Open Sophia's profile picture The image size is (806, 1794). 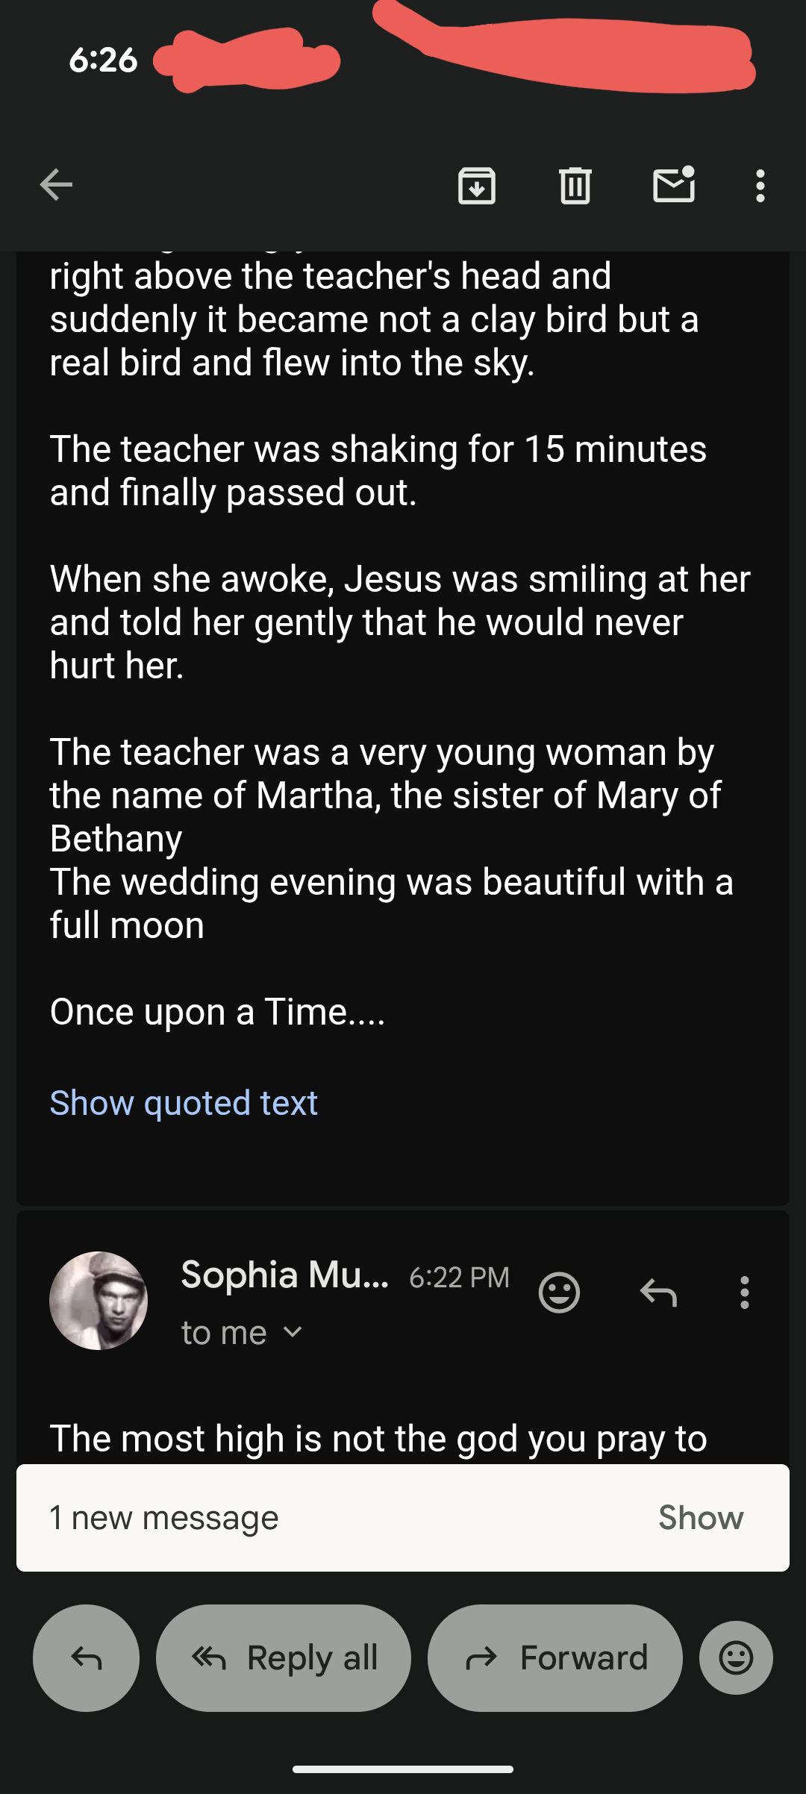(99, 1300)
